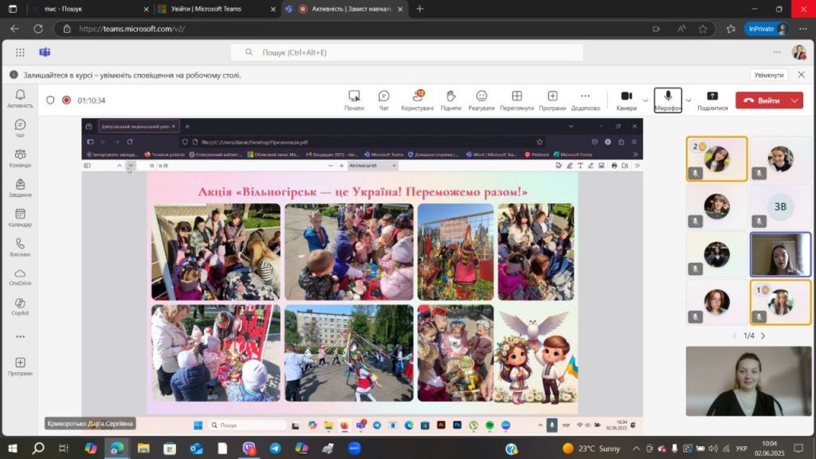
Task: Click the meeting timer 01:10:34
Action: click(92, 100)
